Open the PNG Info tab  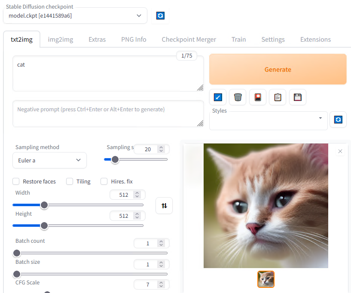134,39
